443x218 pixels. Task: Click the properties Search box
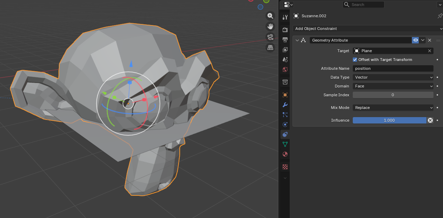(x=364, y=5)
